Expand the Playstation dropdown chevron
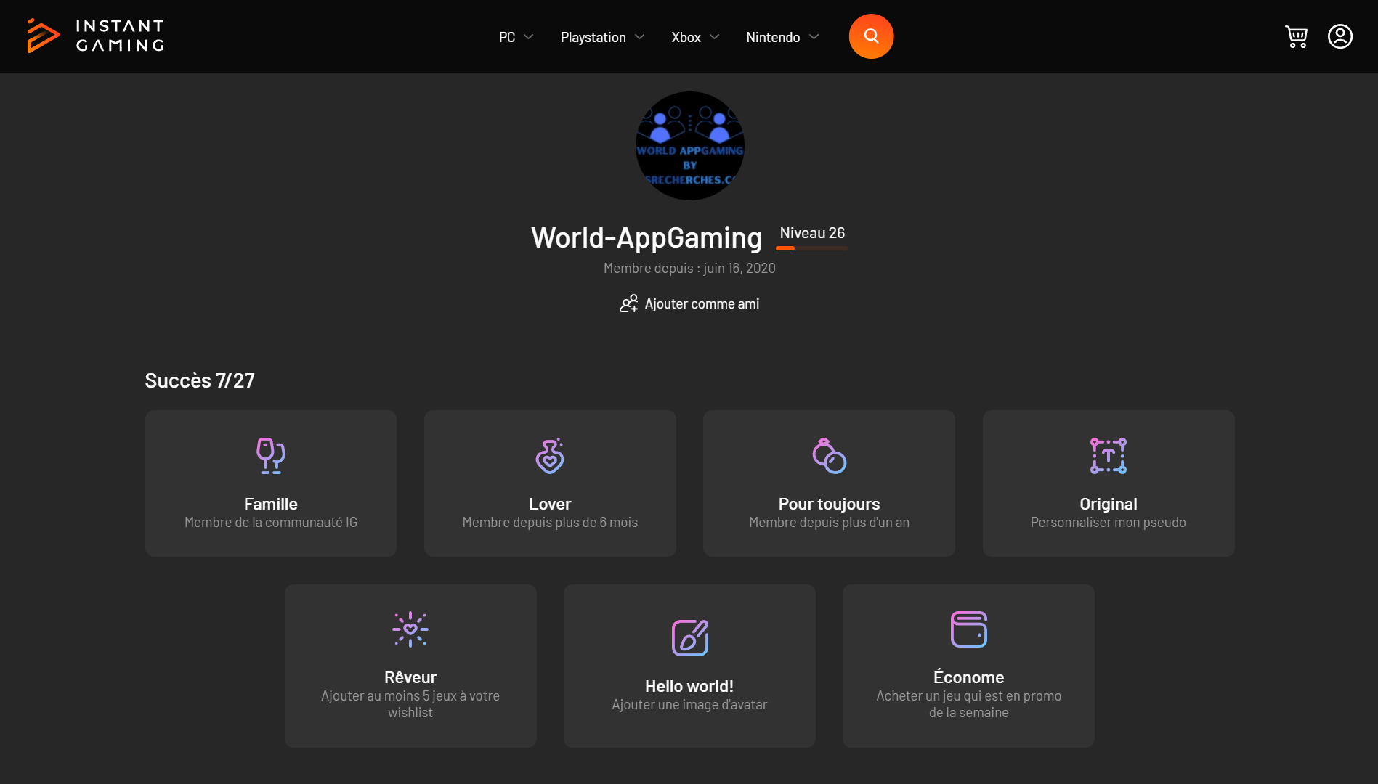 tap(640, 37)
